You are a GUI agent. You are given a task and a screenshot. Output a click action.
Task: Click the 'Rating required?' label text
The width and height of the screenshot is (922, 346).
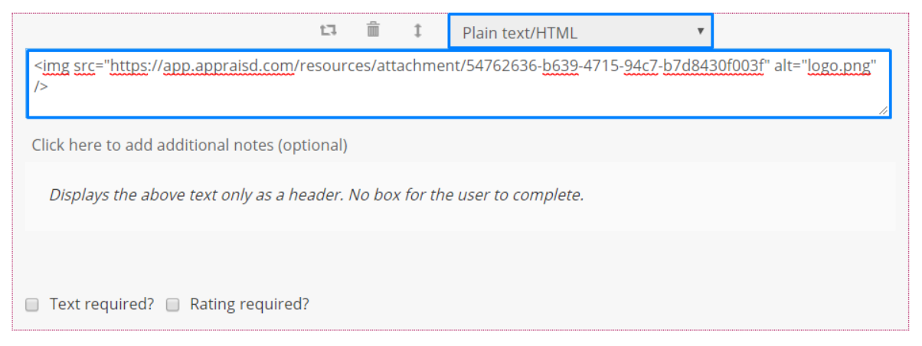tap(250, 304)
